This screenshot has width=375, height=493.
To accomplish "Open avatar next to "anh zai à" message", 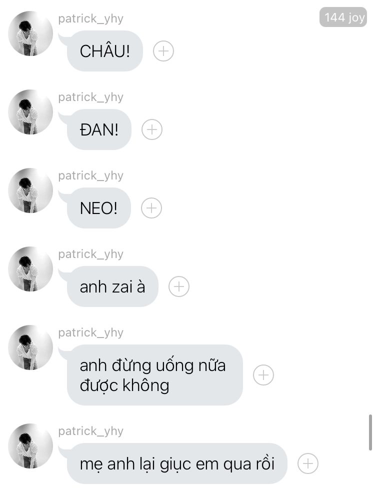I will 30,269.
